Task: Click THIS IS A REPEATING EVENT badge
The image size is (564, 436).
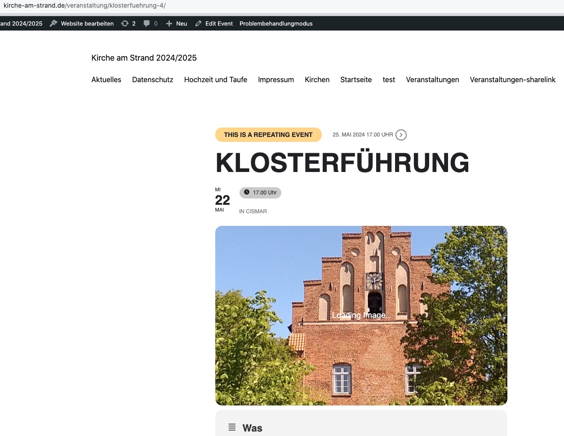Action: pyautogui.click(x=268, y=135)
